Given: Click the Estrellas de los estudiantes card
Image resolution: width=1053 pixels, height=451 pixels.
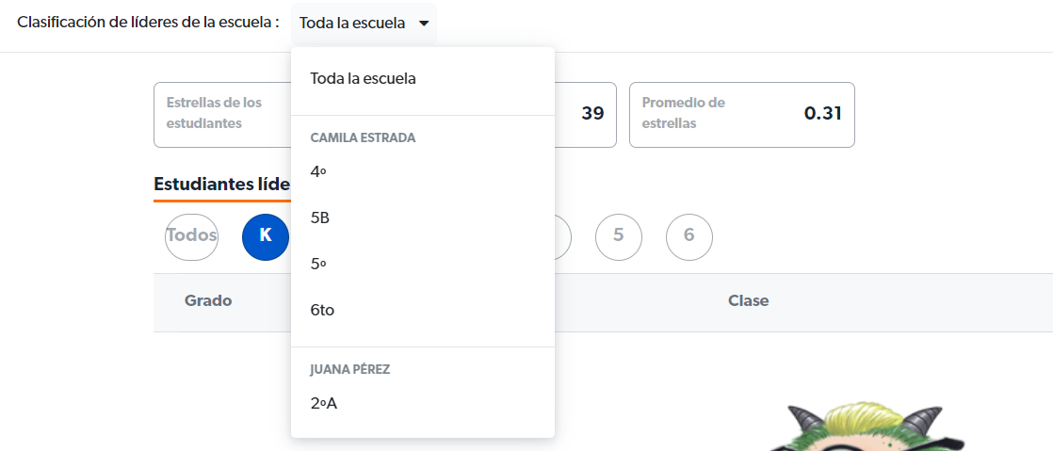Looking at the screenshot, I should click(x=222, y=115).
